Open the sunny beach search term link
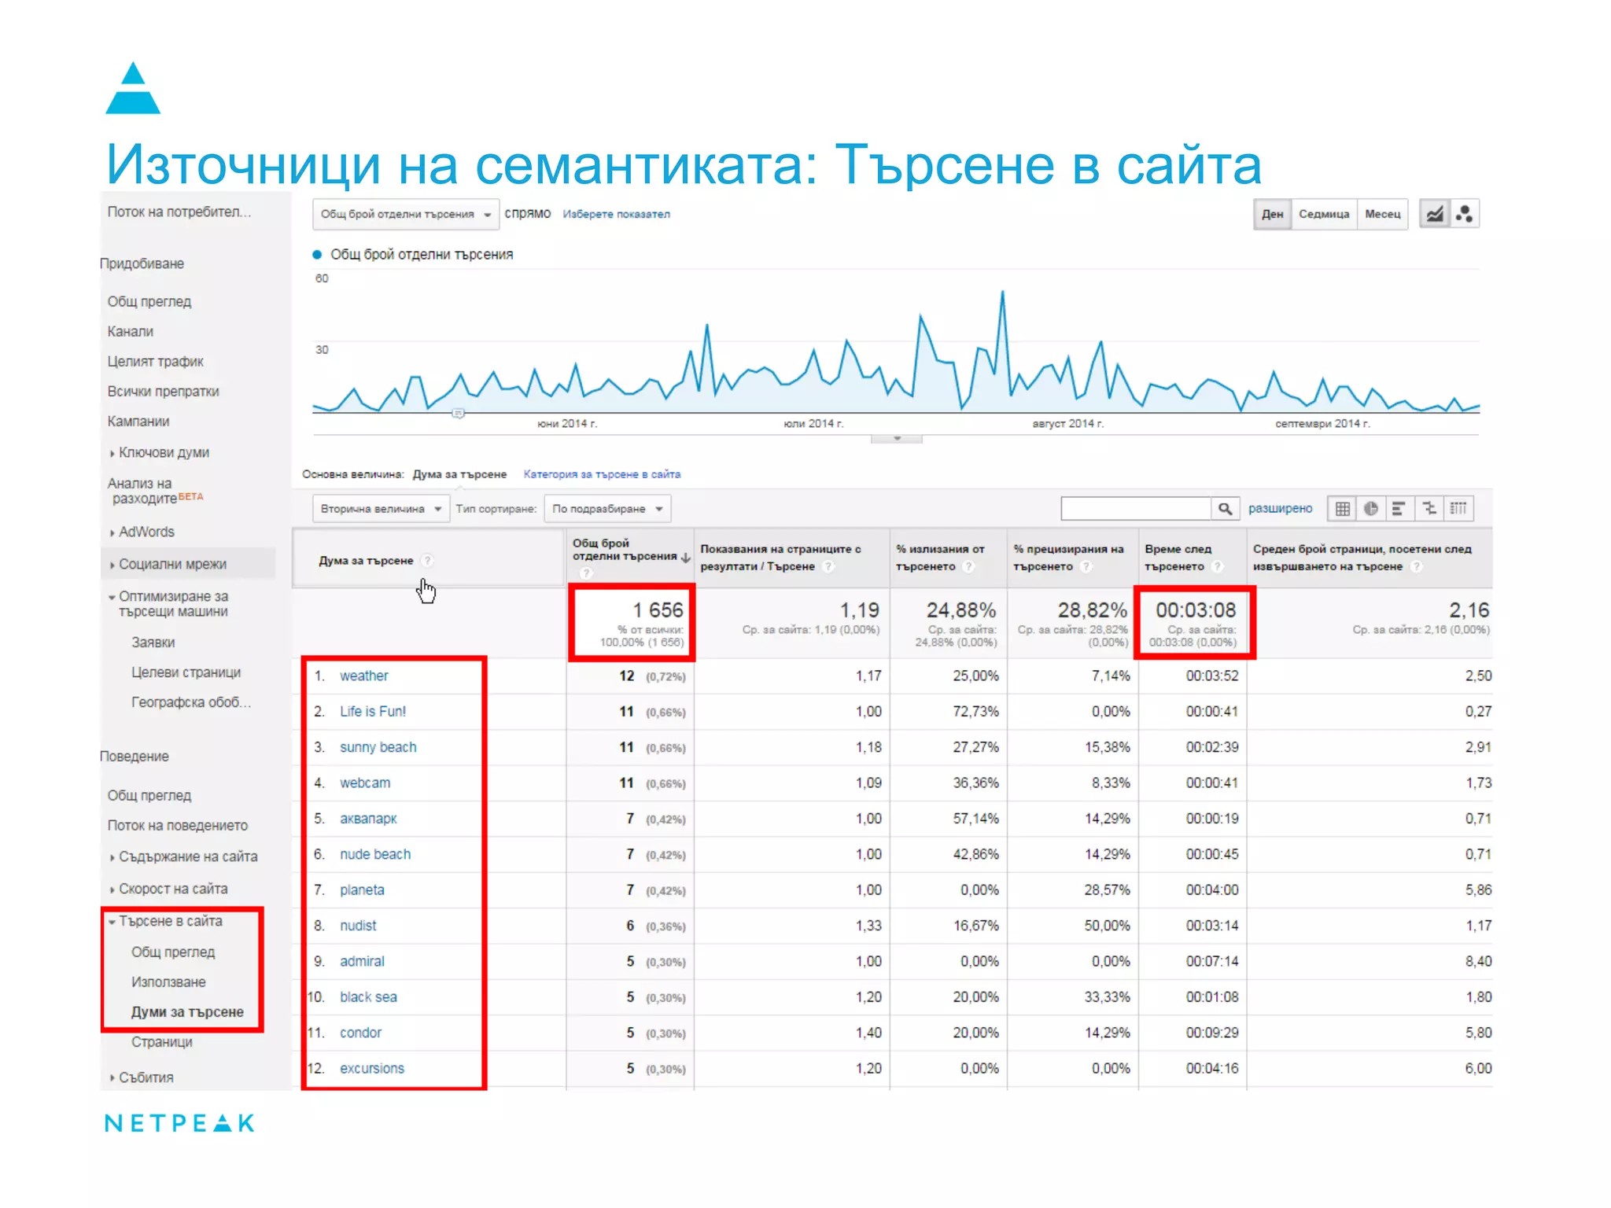The height and width of the screenshot is (1208, 1611). [x=378, y=748]
